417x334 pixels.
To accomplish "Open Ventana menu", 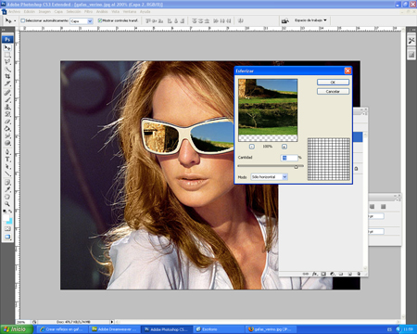I will (130, 11).
